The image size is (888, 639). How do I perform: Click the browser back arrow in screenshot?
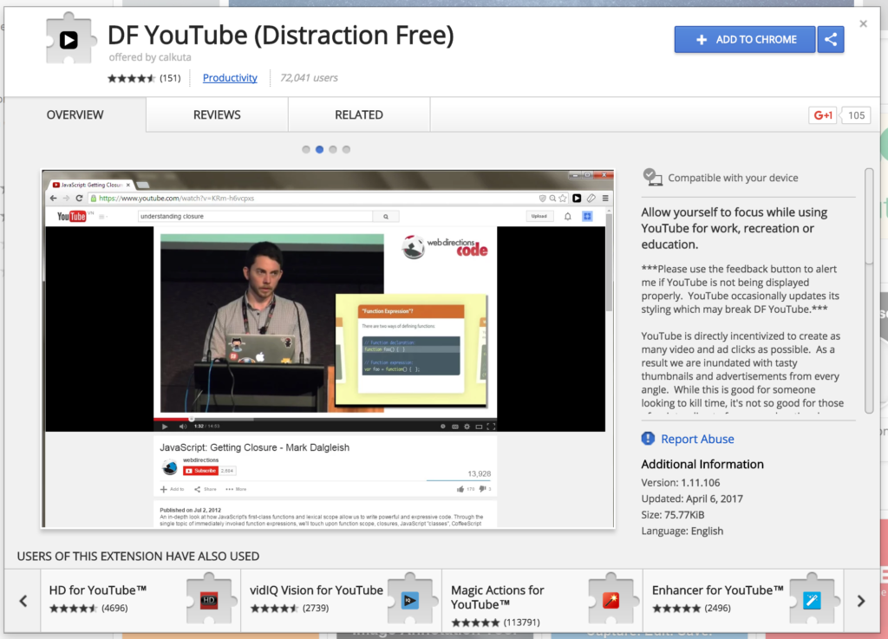click(x=53, y=198)
